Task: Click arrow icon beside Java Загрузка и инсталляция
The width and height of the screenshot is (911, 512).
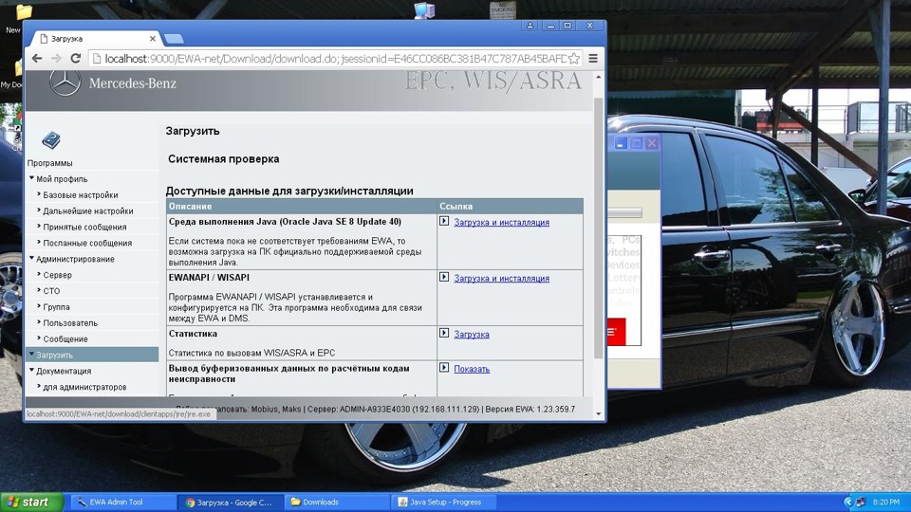Action: pyautogui.click(x=444, y=221)
